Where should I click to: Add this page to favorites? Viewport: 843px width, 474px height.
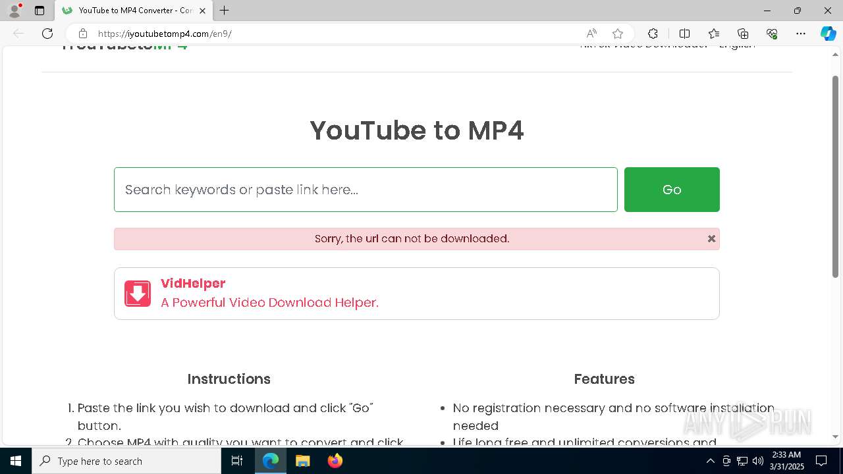(x=618, y=34)
